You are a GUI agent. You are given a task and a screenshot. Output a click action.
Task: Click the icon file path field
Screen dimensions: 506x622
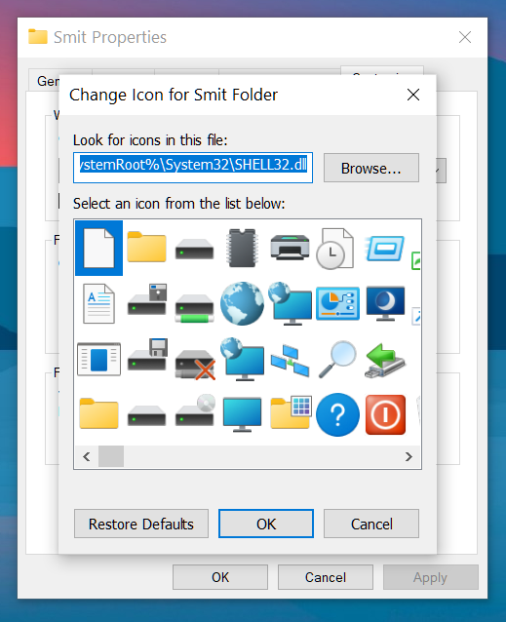point(193,168)
